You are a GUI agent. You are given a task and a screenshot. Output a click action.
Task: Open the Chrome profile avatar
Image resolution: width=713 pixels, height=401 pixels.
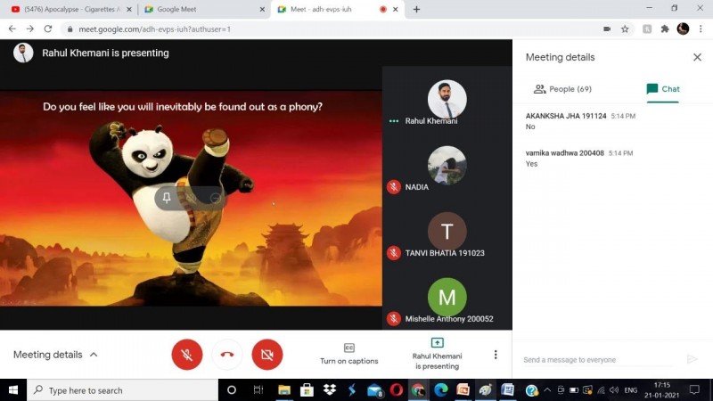click(683, 29)
